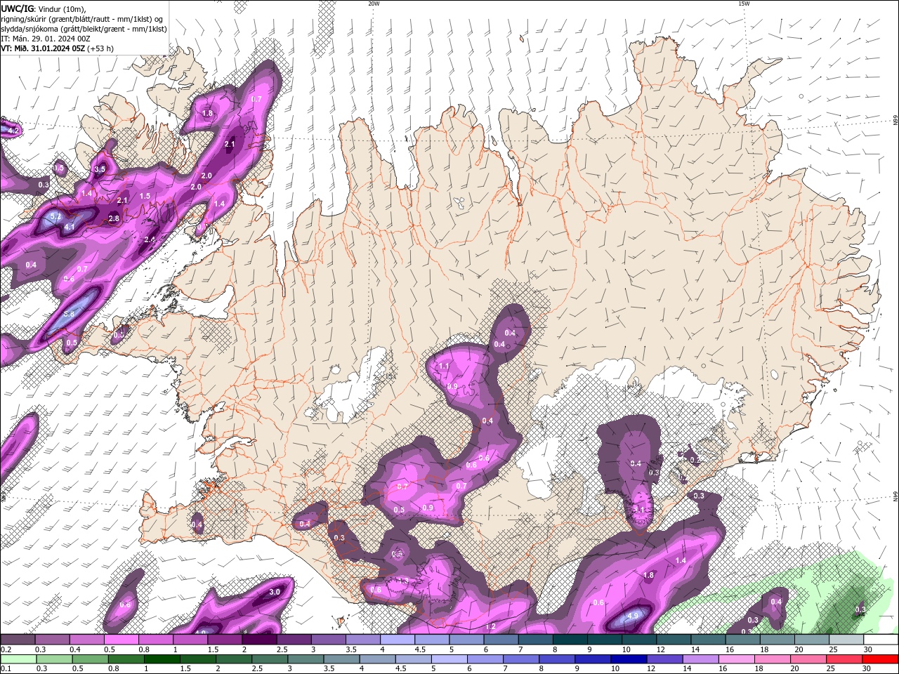Click the lavender snow swatch between 4 and 4.5
The width and height of the screenshot is (899, 674).
(x=398, y=640)
